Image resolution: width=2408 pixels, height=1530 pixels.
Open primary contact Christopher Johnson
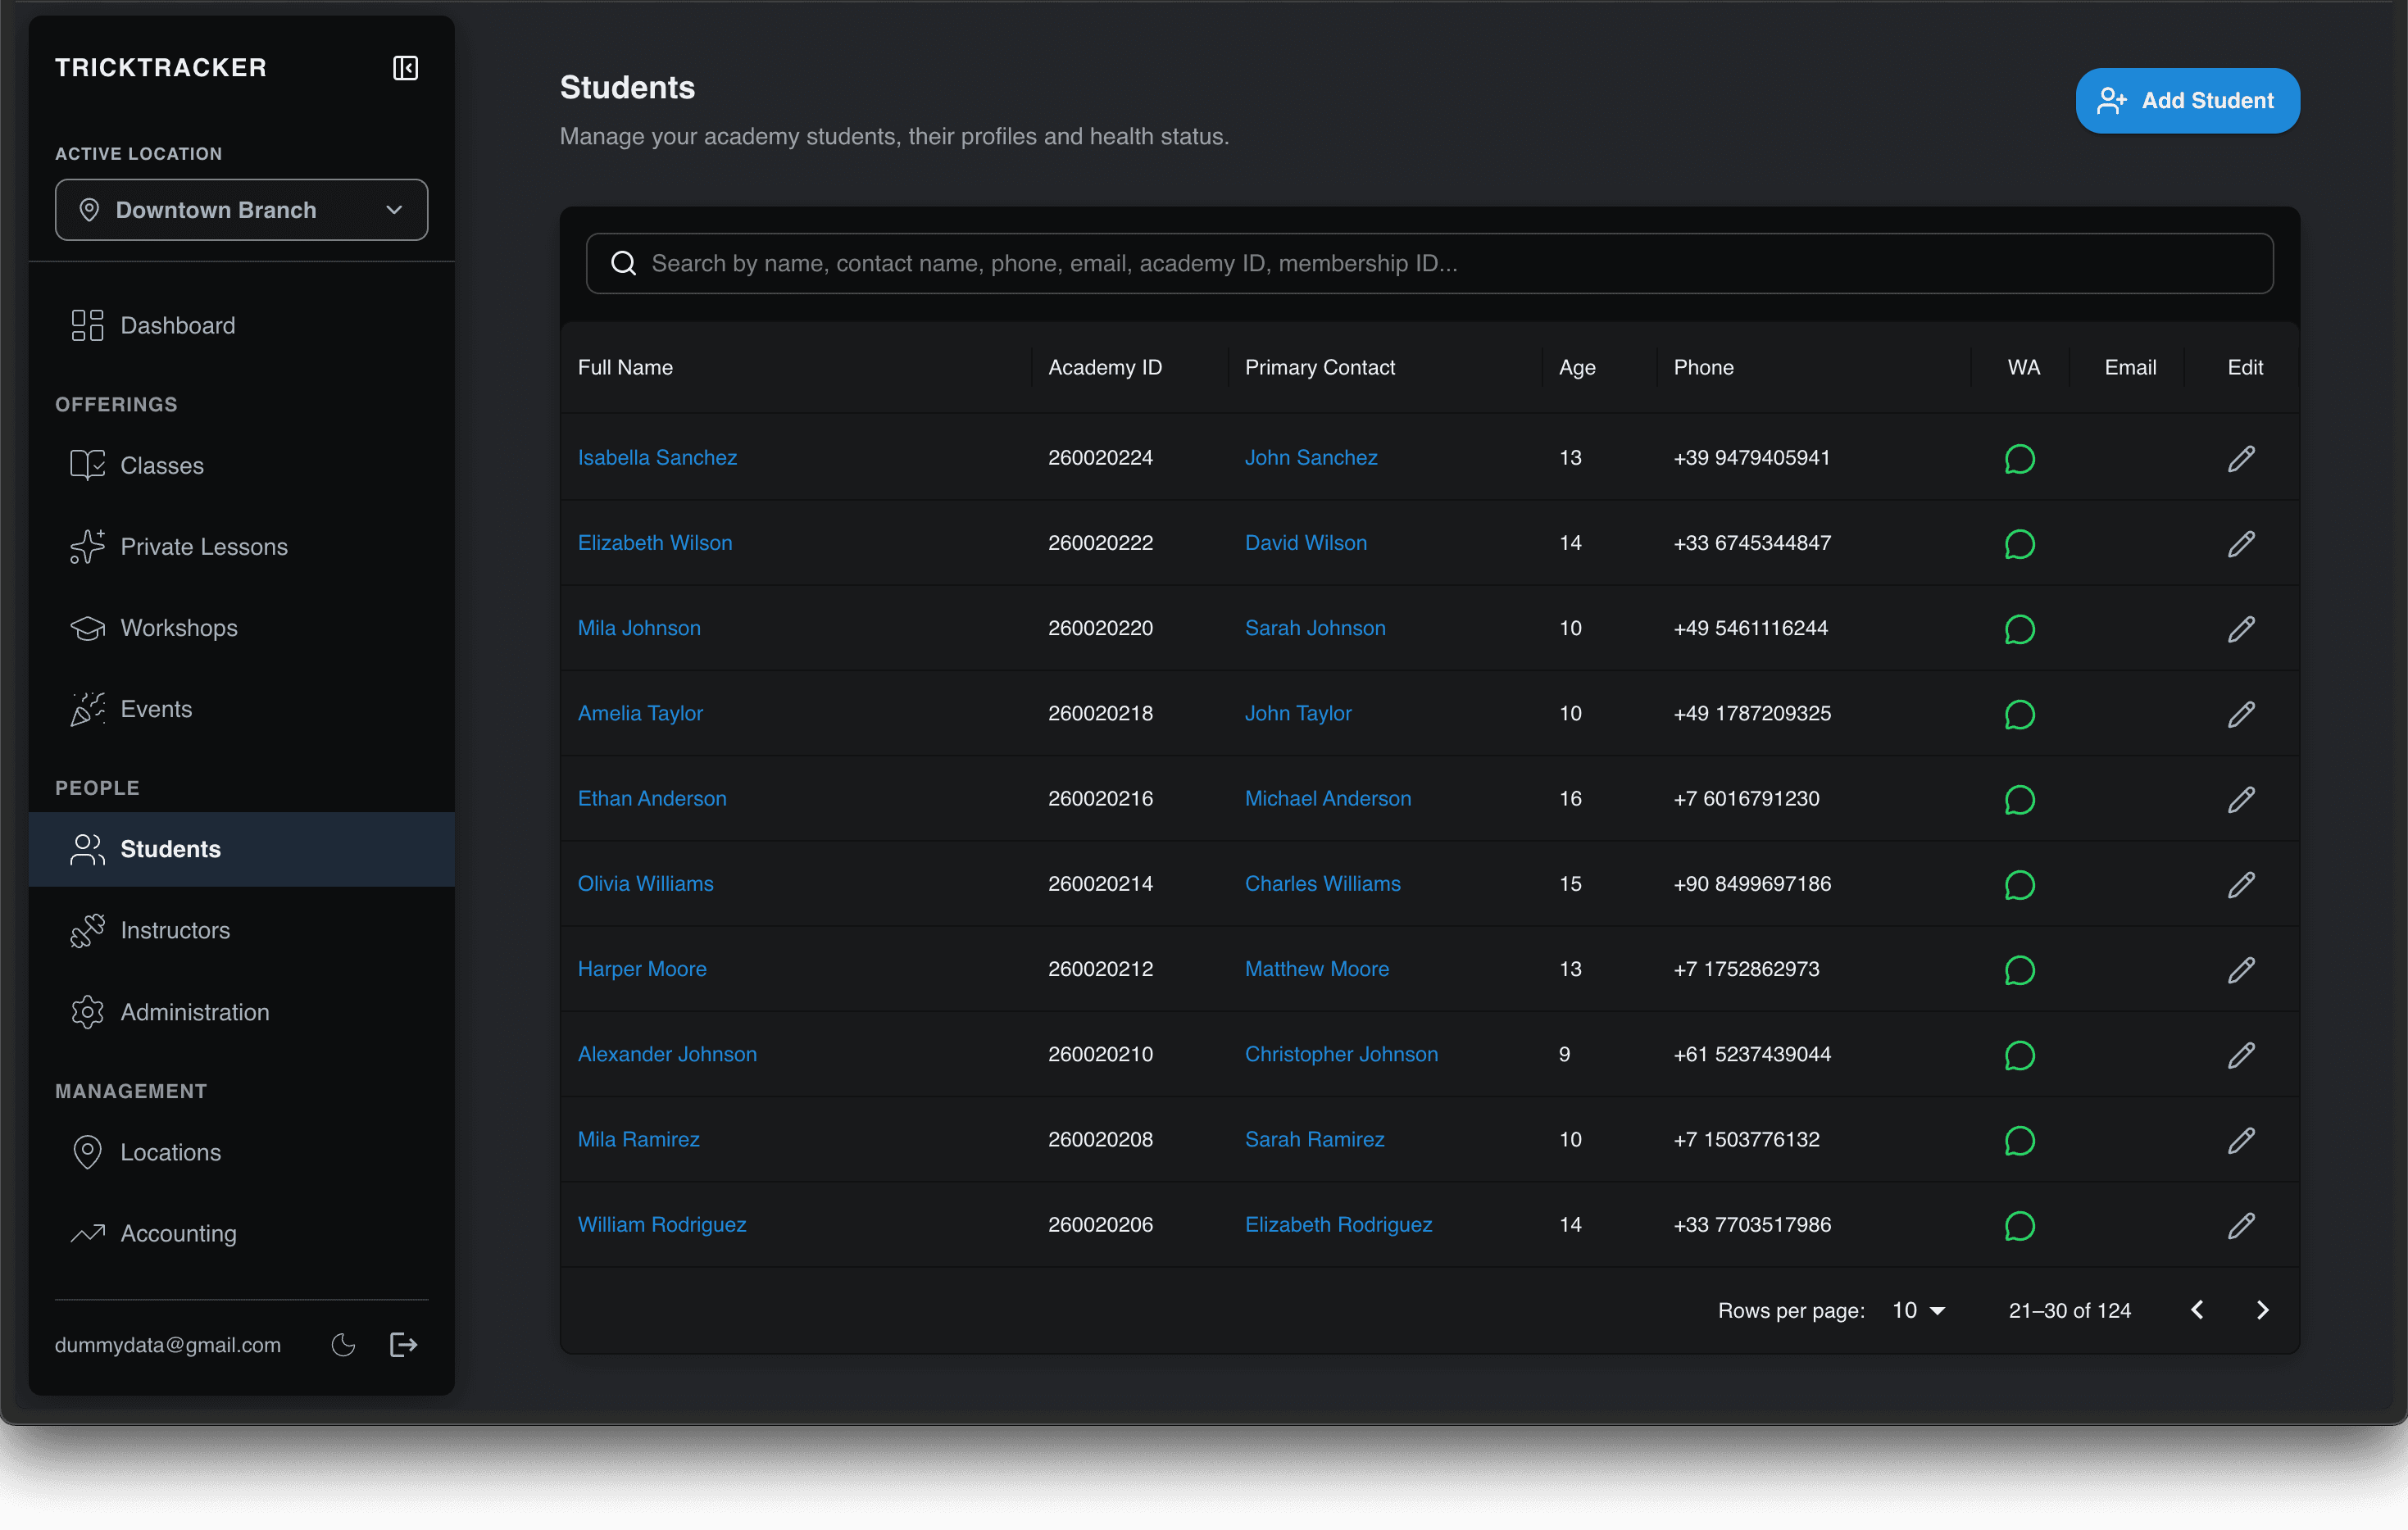pos(1341,1055)
